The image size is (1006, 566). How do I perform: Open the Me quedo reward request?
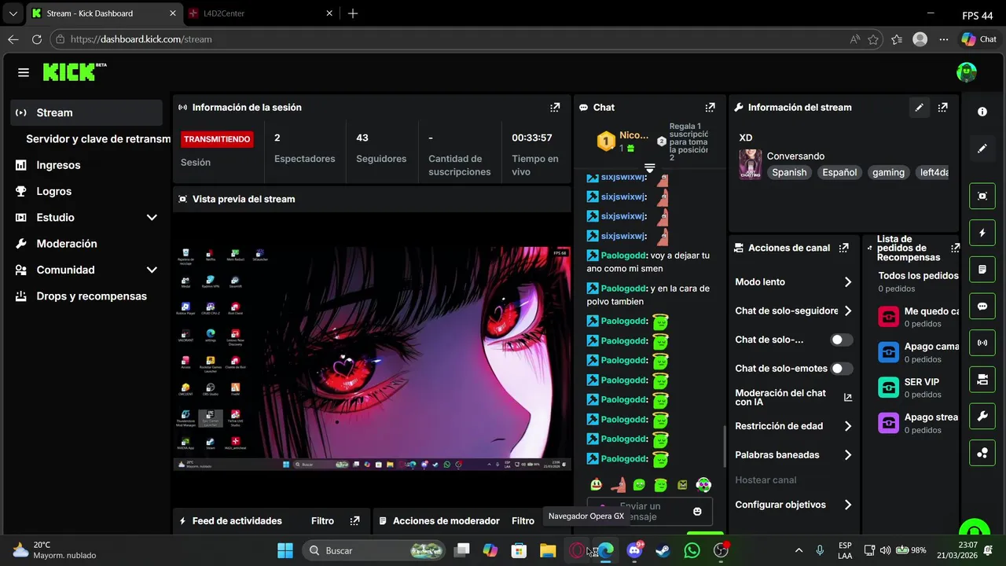tap(918, 317)
